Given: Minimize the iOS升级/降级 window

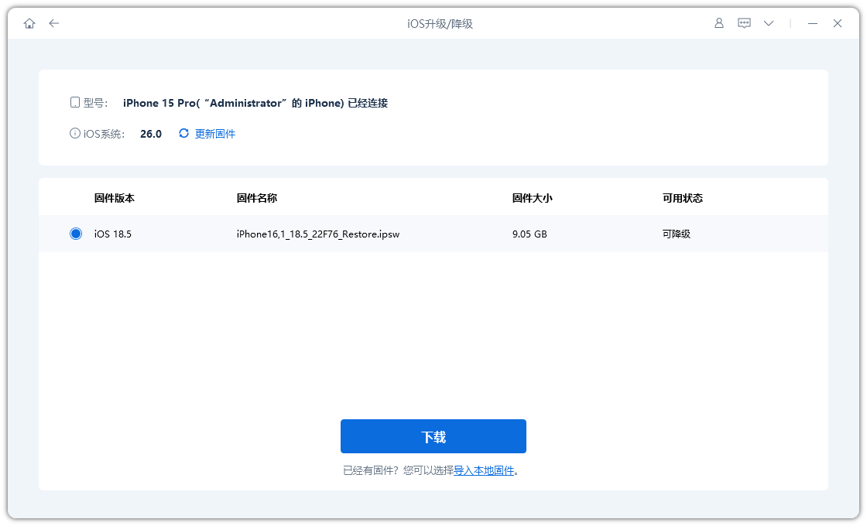Looking at the screenshot, I should 812,23.
